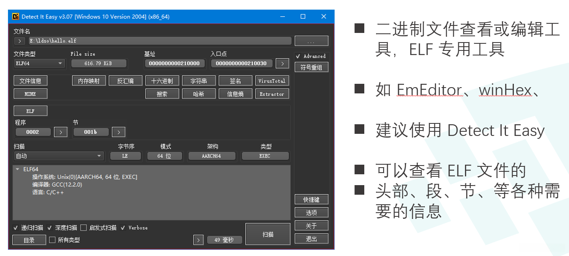569x256 pixels.
Task: Open the 内存映射 memory map
Action: (89, 80)
